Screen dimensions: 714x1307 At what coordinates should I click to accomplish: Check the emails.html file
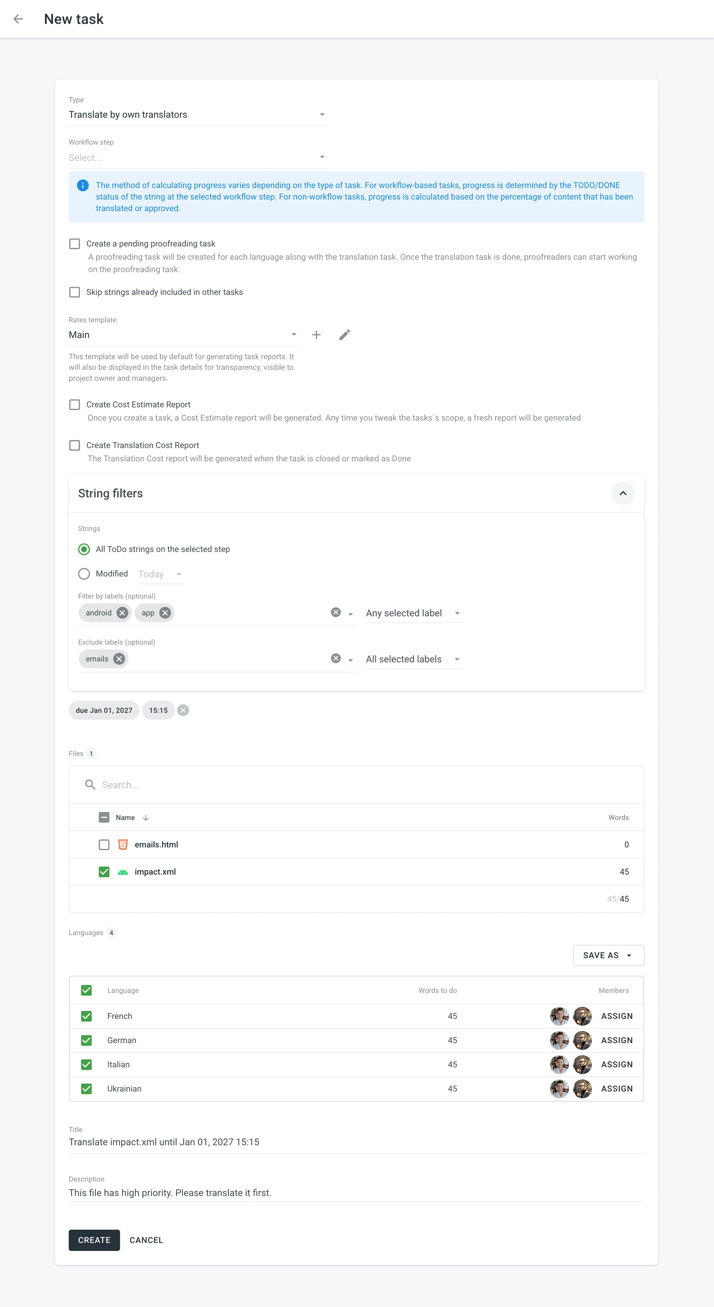[x=104, y=844]
